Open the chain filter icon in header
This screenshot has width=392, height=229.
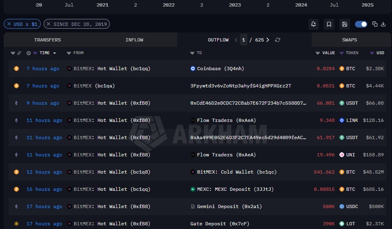click(x=13, y=53)
